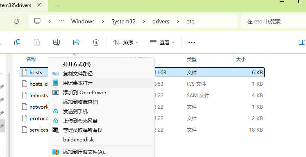Click the refresh icon in address bar

point(16,21)
